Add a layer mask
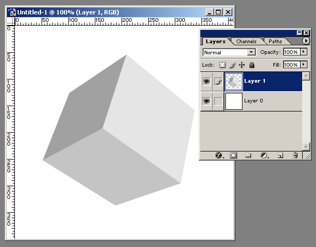Screen dimensions: 316x247 click(233, 155)
